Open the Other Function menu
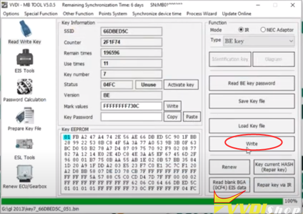This screenshot has width=303, height=214. [78, 14]
